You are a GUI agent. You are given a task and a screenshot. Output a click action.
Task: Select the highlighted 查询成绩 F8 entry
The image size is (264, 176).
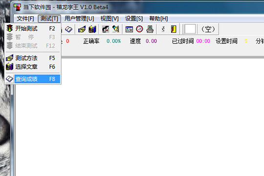coord(33,79)
